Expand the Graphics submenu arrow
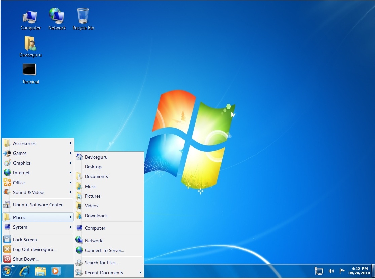 coord(71,163)
